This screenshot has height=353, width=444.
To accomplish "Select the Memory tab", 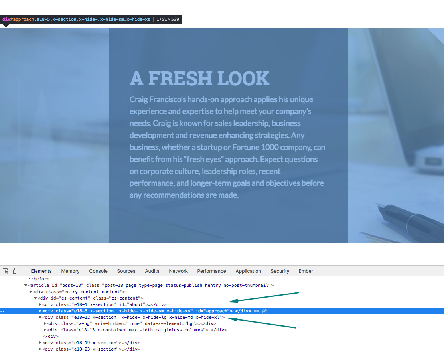I will point(70,271).
